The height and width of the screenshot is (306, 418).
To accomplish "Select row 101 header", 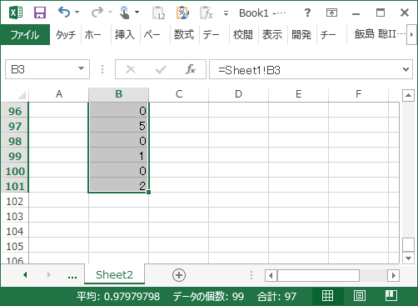I will [x=14, y=186].
